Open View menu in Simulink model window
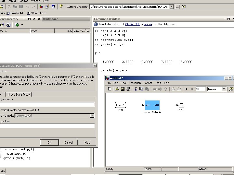This screenshot has height=175, width=234. point(123,83)
